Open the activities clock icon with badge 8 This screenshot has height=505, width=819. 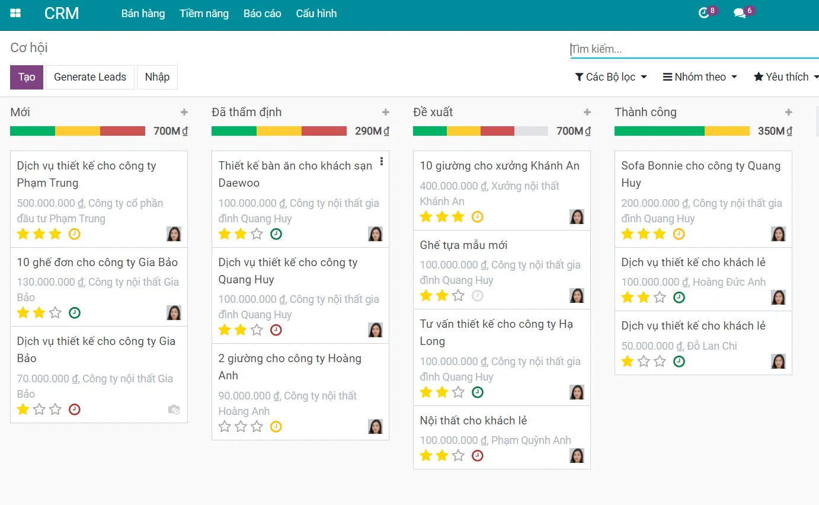point(708,12)
